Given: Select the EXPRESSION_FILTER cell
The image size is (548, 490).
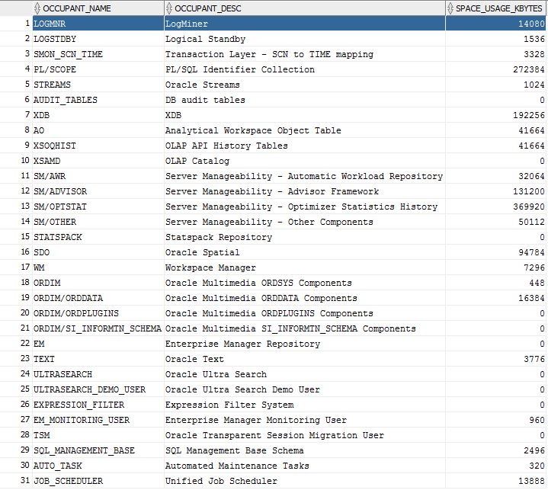Looking at the screenshot, I should pyautogui.click(x=98, y=405).
